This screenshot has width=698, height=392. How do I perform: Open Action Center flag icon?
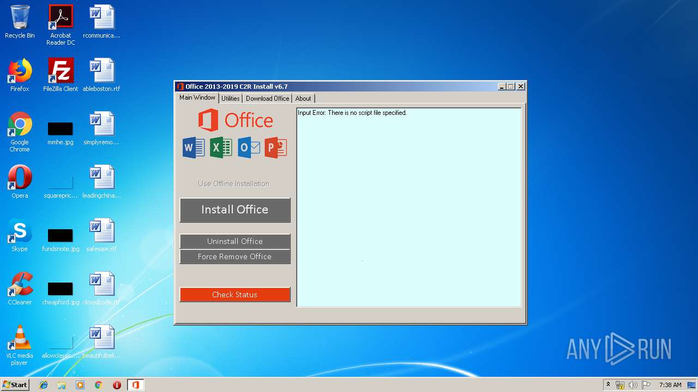[x=646, y=385]
